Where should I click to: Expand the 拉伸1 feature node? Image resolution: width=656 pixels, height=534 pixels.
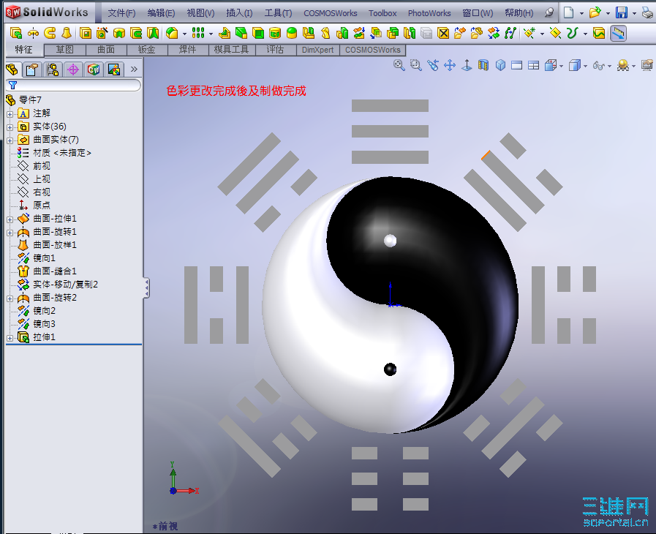click(10, 338)
